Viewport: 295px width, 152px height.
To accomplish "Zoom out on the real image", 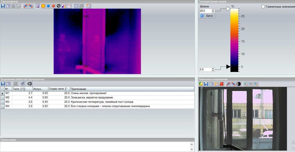I will 250,84.
